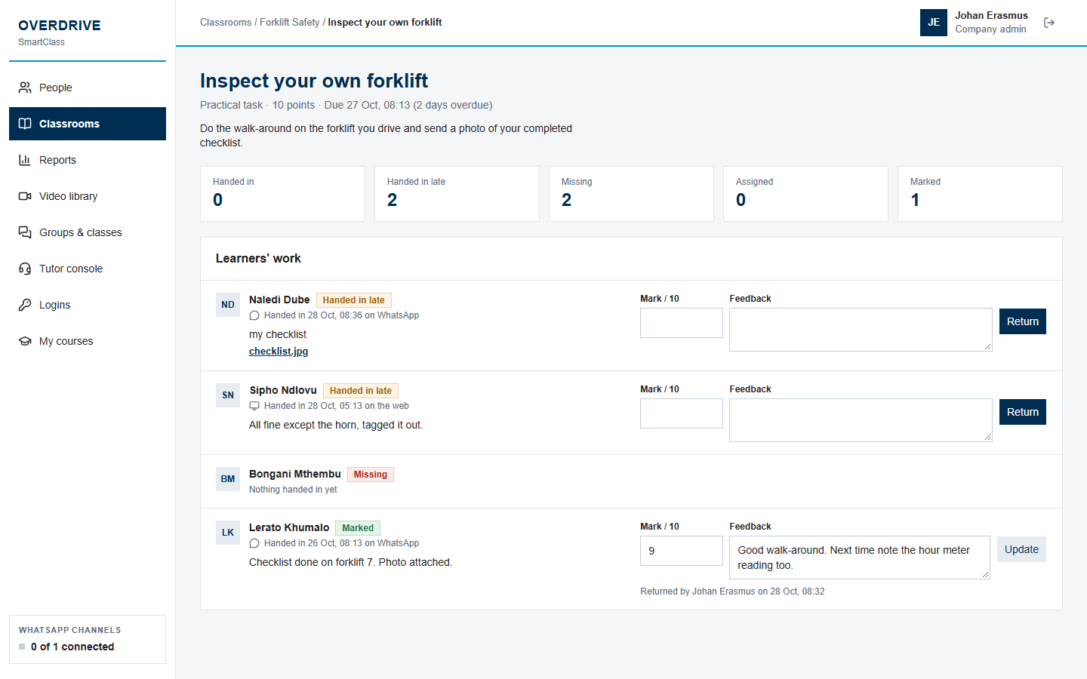Return Naledi Dube's work
Viewport: 1087px width, 679px height.
[x=1023, y=321]
